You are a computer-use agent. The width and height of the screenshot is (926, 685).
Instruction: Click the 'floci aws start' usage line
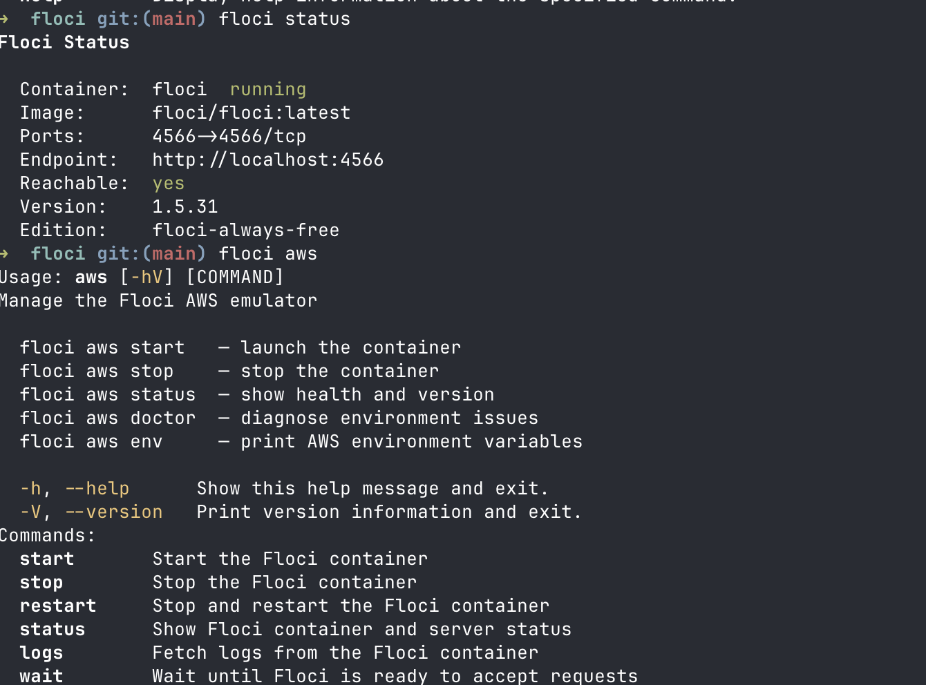[240, 347]
